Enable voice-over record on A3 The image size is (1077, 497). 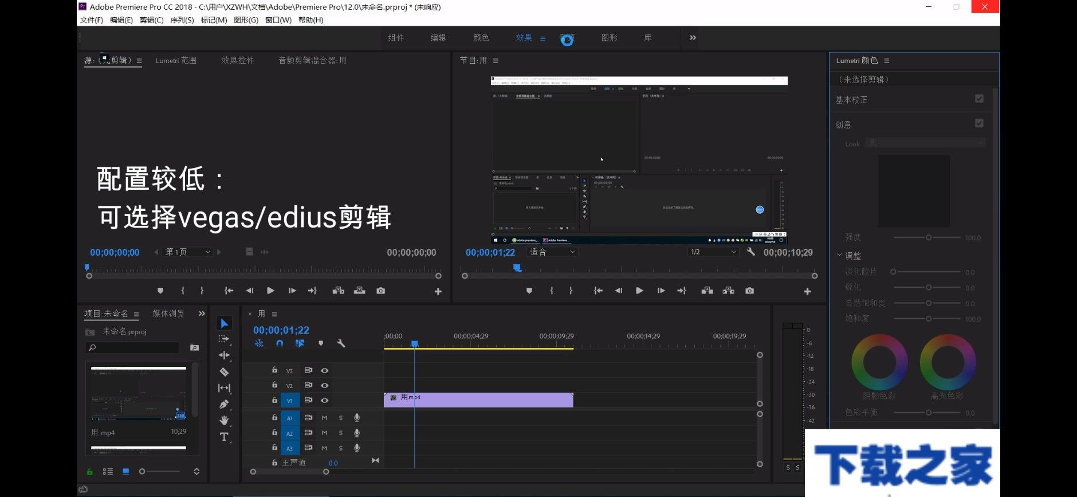357,448
